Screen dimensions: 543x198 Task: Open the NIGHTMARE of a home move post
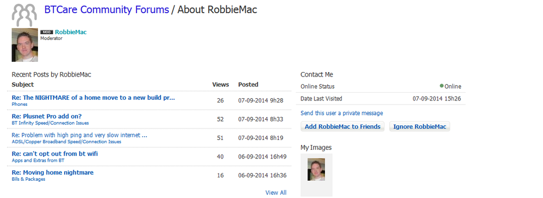pos(93,98)
